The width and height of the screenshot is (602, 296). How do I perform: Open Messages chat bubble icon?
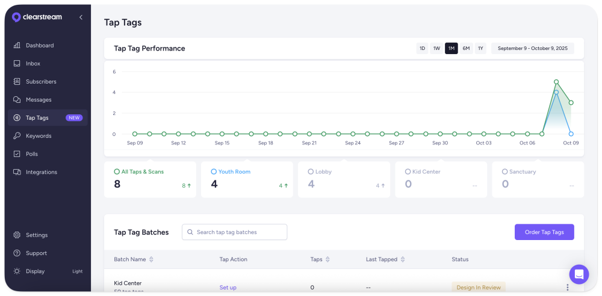click(x=17, y=100)
